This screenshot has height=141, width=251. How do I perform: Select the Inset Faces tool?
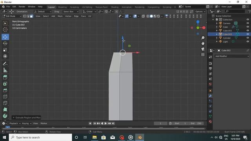[x=5, y=84]
